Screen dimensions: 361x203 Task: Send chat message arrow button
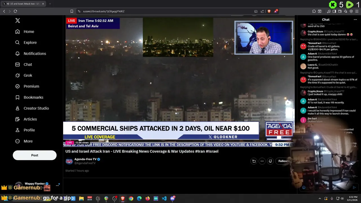coord(354,187)
